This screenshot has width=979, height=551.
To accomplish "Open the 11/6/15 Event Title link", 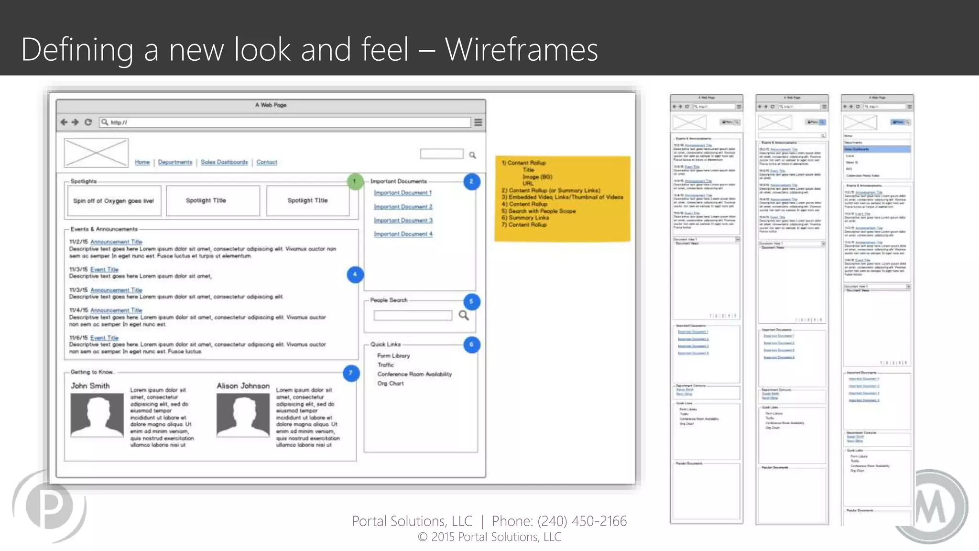I will (104, 338).
